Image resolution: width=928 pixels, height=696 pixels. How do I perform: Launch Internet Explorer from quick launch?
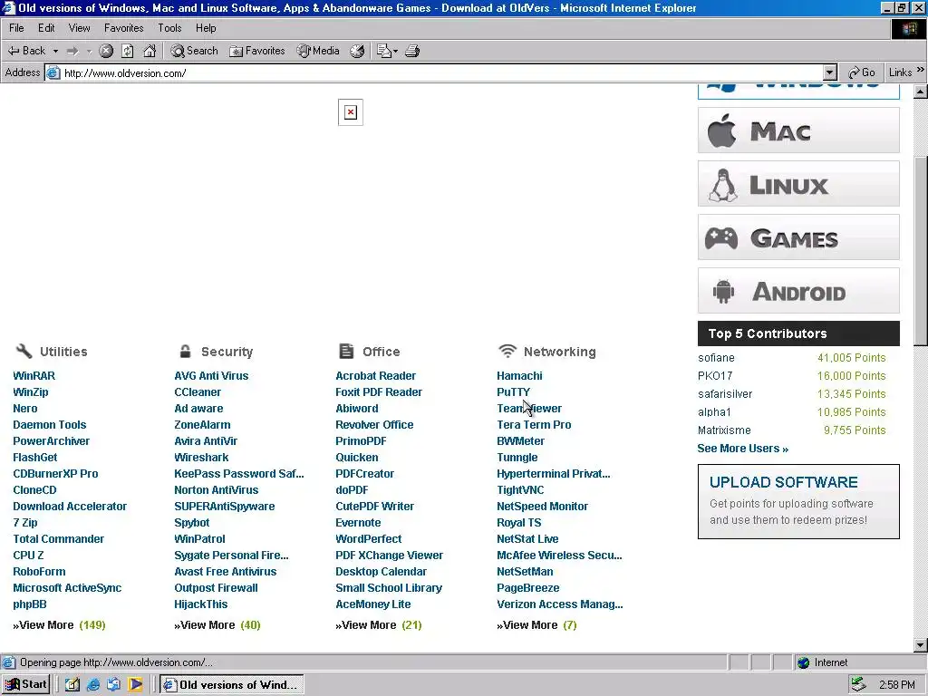[93, 685]
